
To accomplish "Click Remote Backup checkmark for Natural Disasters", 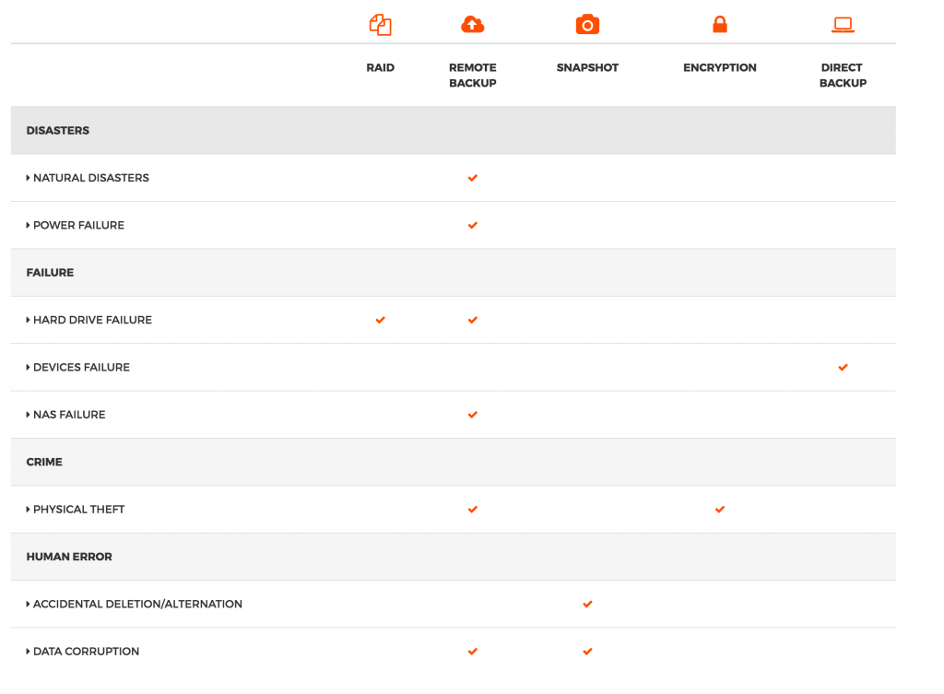I will pyautogui.click(x=472, y=178).
